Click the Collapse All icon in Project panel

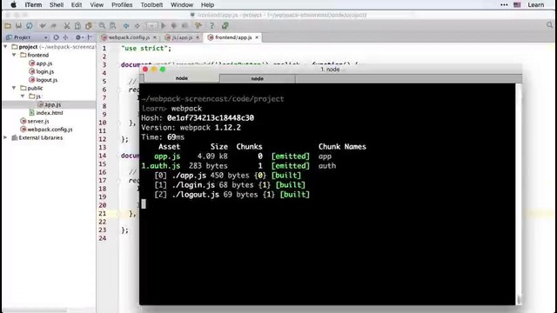pos(66,37)
